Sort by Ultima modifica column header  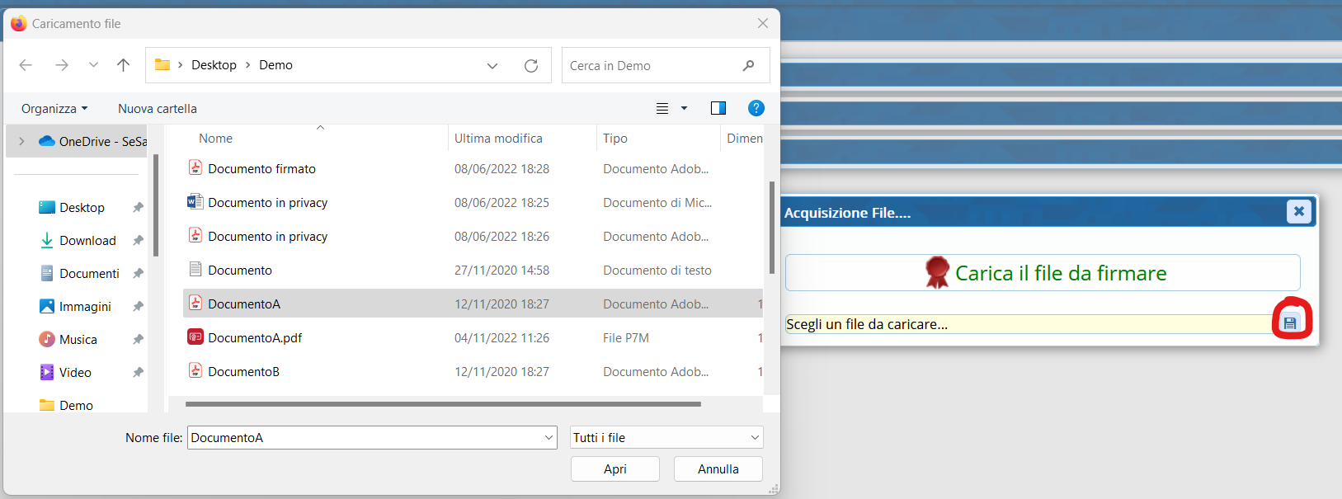pos(498,139)
